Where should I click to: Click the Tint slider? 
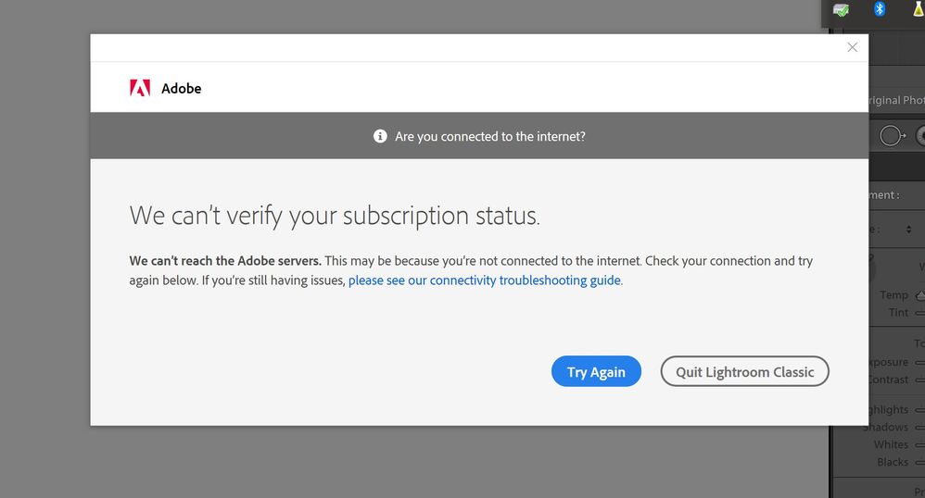[x=919, y=313]
